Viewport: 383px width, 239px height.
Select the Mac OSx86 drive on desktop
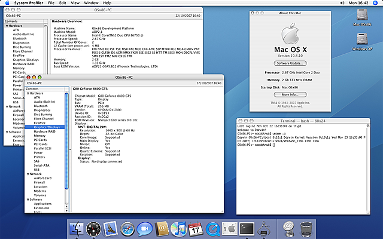pos(362,17)
